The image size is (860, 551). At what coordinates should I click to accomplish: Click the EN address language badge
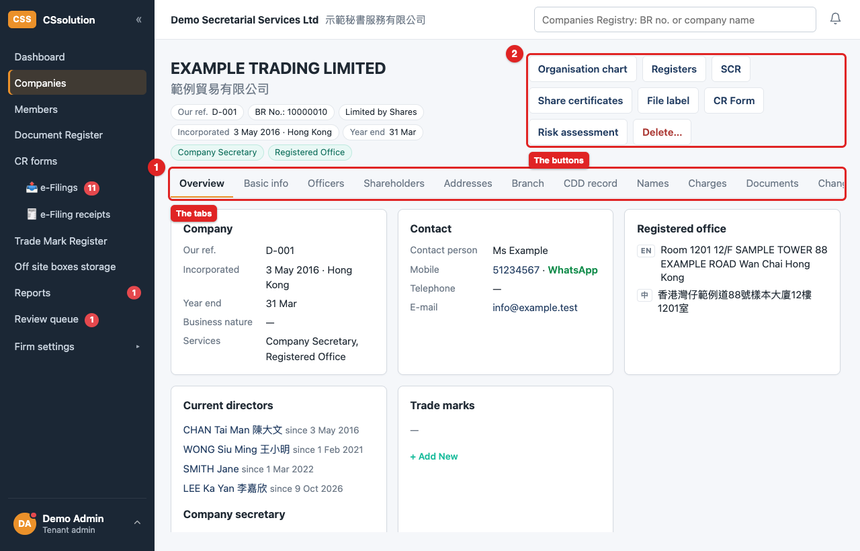click(646, 251)
